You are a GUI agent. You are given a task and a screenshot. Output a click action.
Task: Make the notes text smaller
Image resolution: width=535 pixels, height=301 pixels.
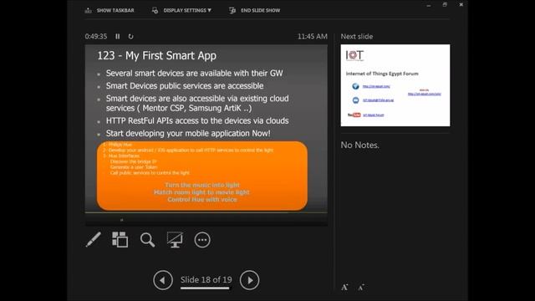tap(361, 288)
